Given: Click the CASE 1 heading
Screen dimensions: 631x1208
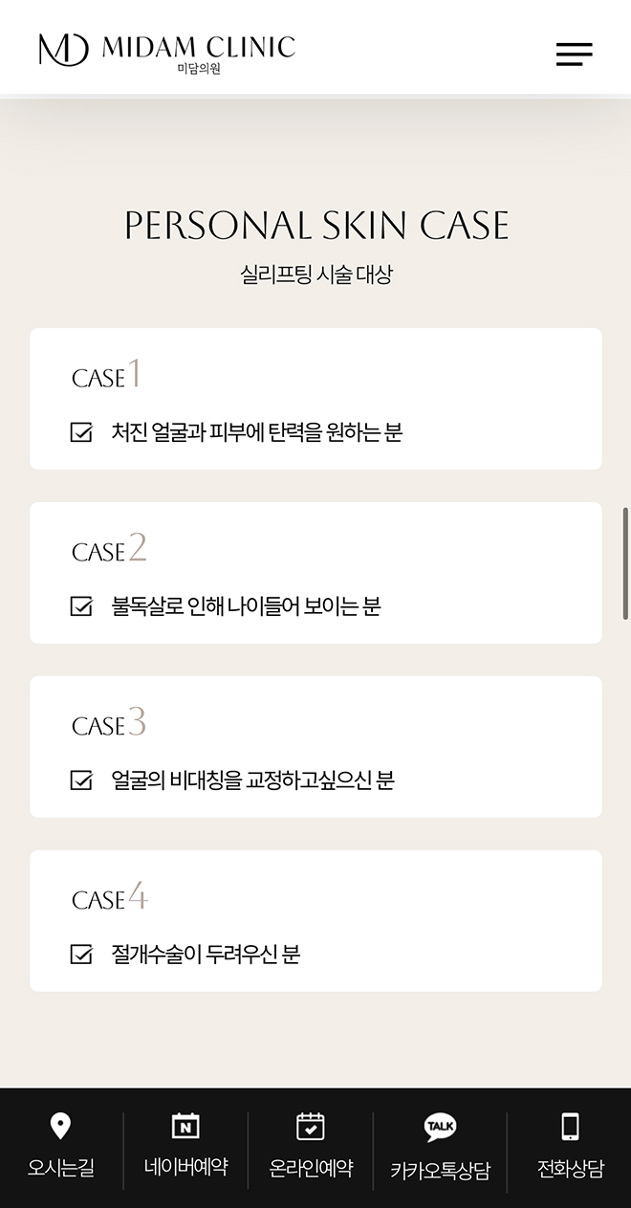Looking at the screenshot, I should coord(106,374).
